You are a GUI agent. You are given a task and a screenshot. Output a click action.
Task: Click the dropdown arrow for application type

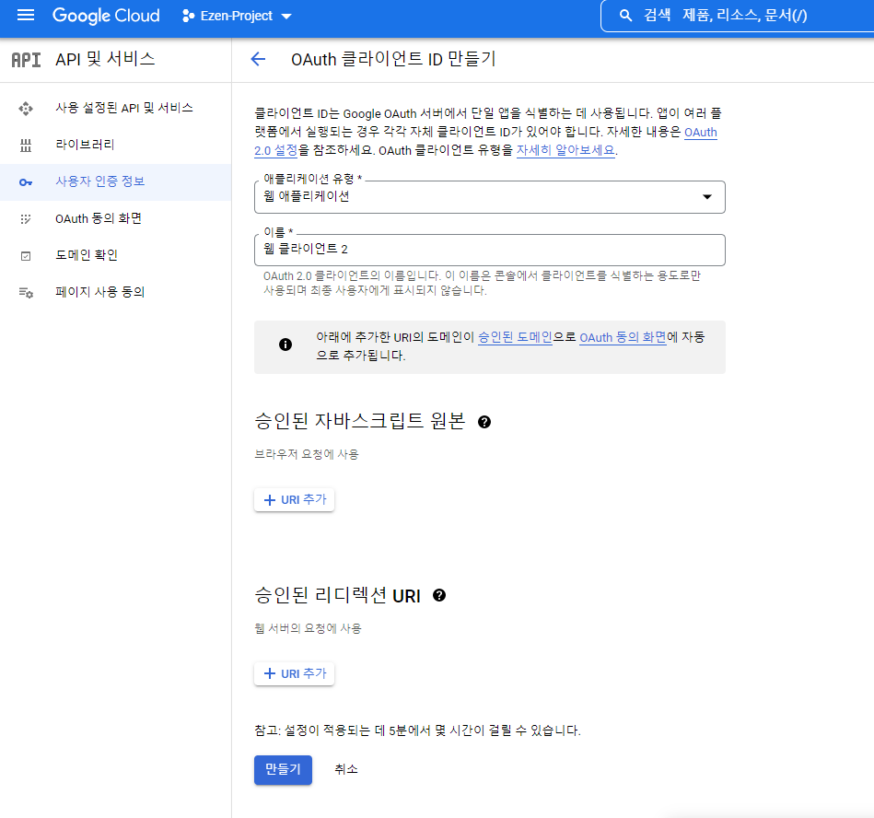click(706, 197)
